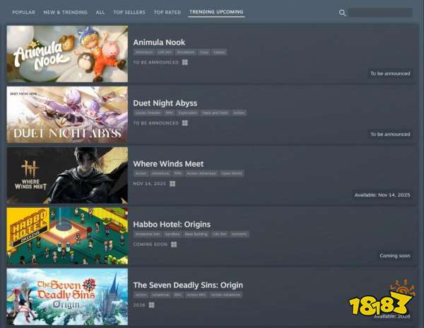Viewport: 424px width, 328px height.
Task: Click the search magnifier icon
Action: coord(343,13)
